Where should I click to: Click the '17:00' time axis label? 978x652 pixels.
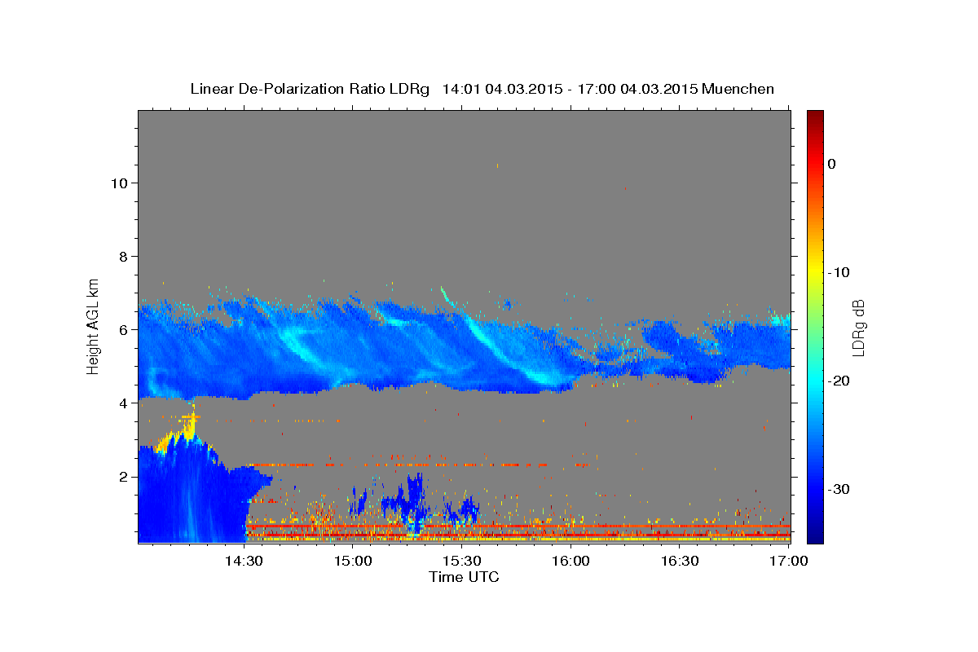[x=789, y=561]
